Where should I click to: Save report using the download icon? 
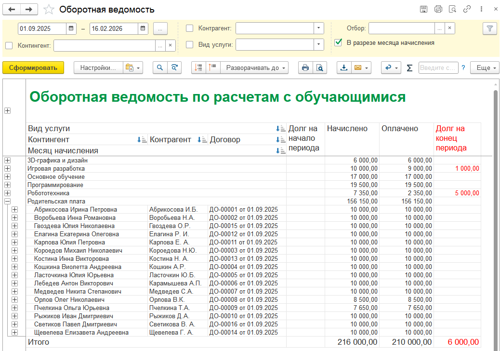click(344, 68)
